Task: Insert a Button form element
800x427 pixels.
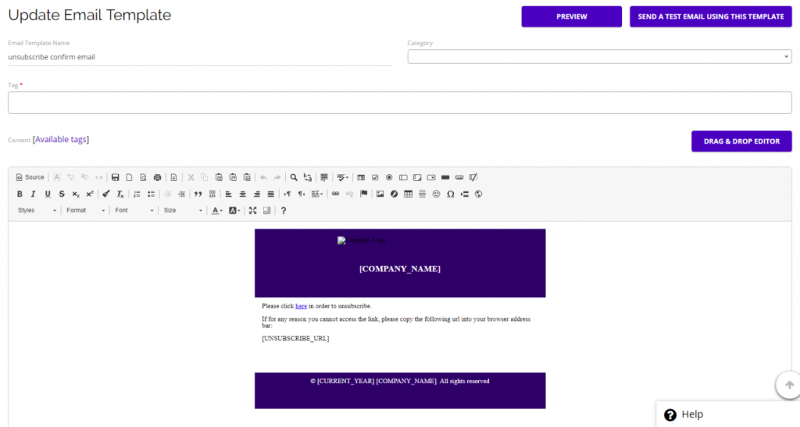Action: pyautogui.click(x=445, y=177)
